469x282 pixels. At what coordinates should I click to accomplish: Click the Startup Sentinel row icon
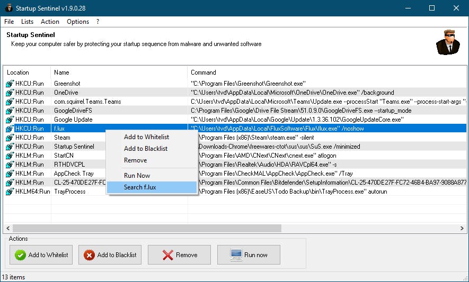10,147
